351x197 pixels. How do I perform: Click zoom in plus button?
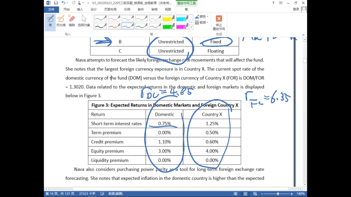(292, 194)
